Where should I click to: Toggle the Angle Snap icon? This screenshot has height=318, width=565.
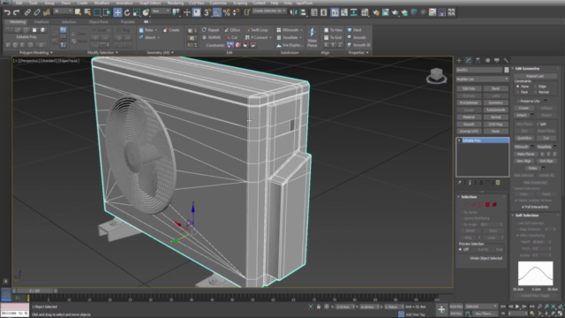[x=217, y=12]
